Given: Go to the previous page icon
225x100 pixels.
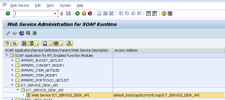Looking at the screenshot, I should click(127, 13).
